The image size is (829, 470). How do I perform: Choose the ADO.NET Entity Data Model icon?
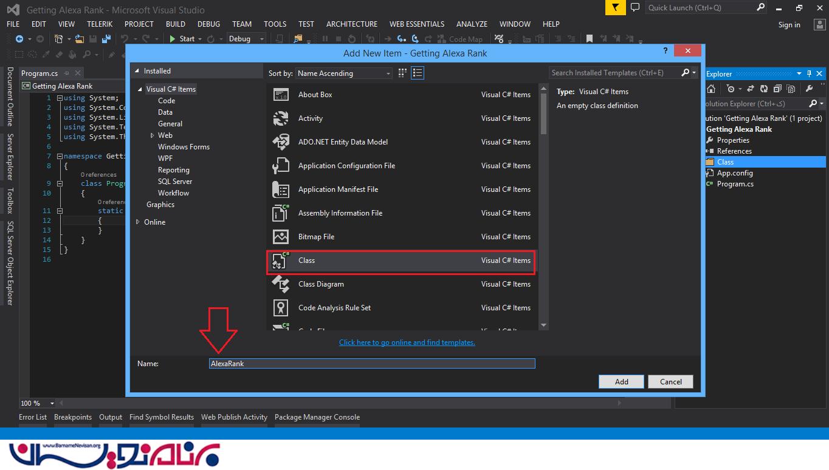(281, 142)
